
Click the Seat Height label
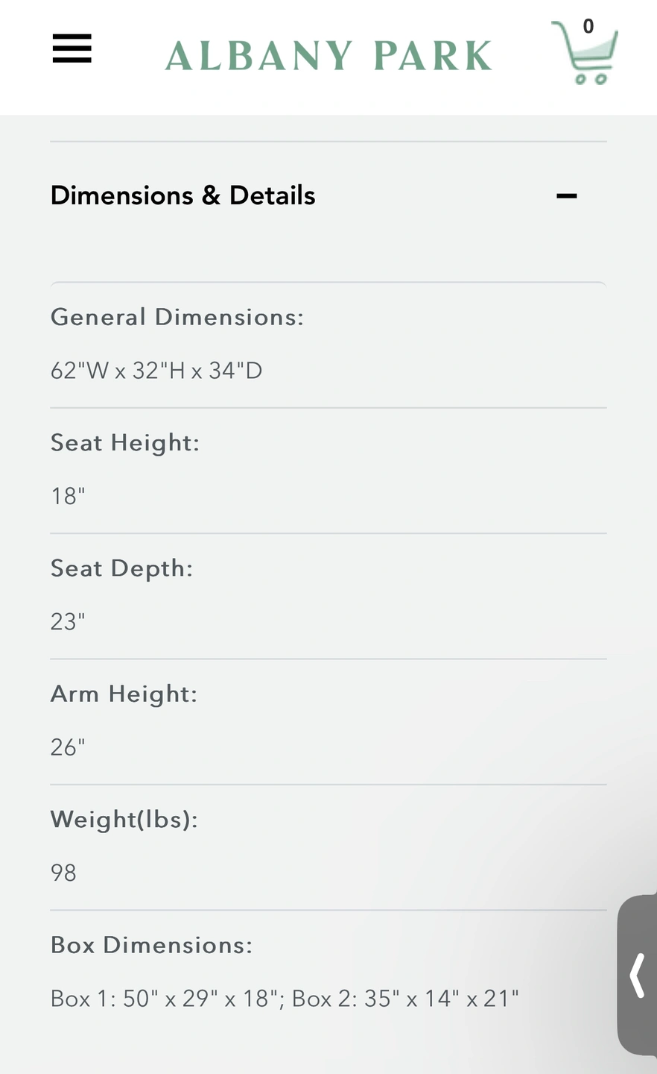coord(125,442)
